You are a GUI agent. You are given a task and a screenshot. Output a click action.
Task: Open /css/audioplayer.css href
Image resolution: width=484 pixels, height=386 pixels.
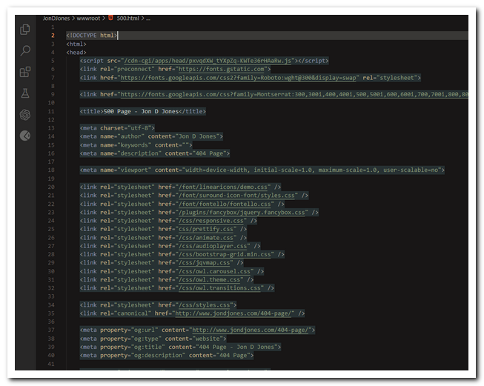[213, 246]
